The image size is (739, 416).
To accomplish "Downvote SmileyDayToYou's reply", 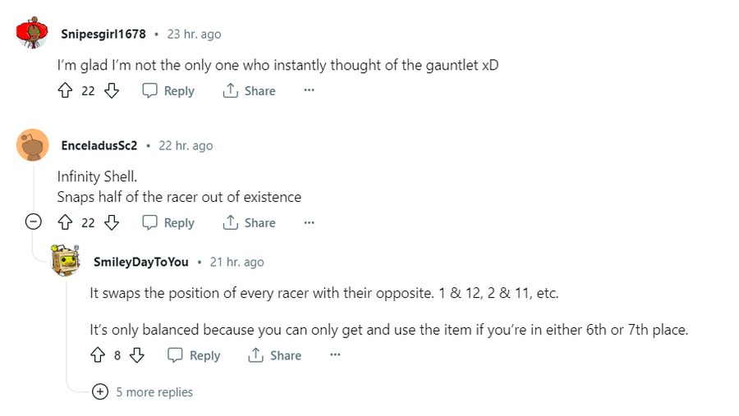I will click(x=137, y=355).
